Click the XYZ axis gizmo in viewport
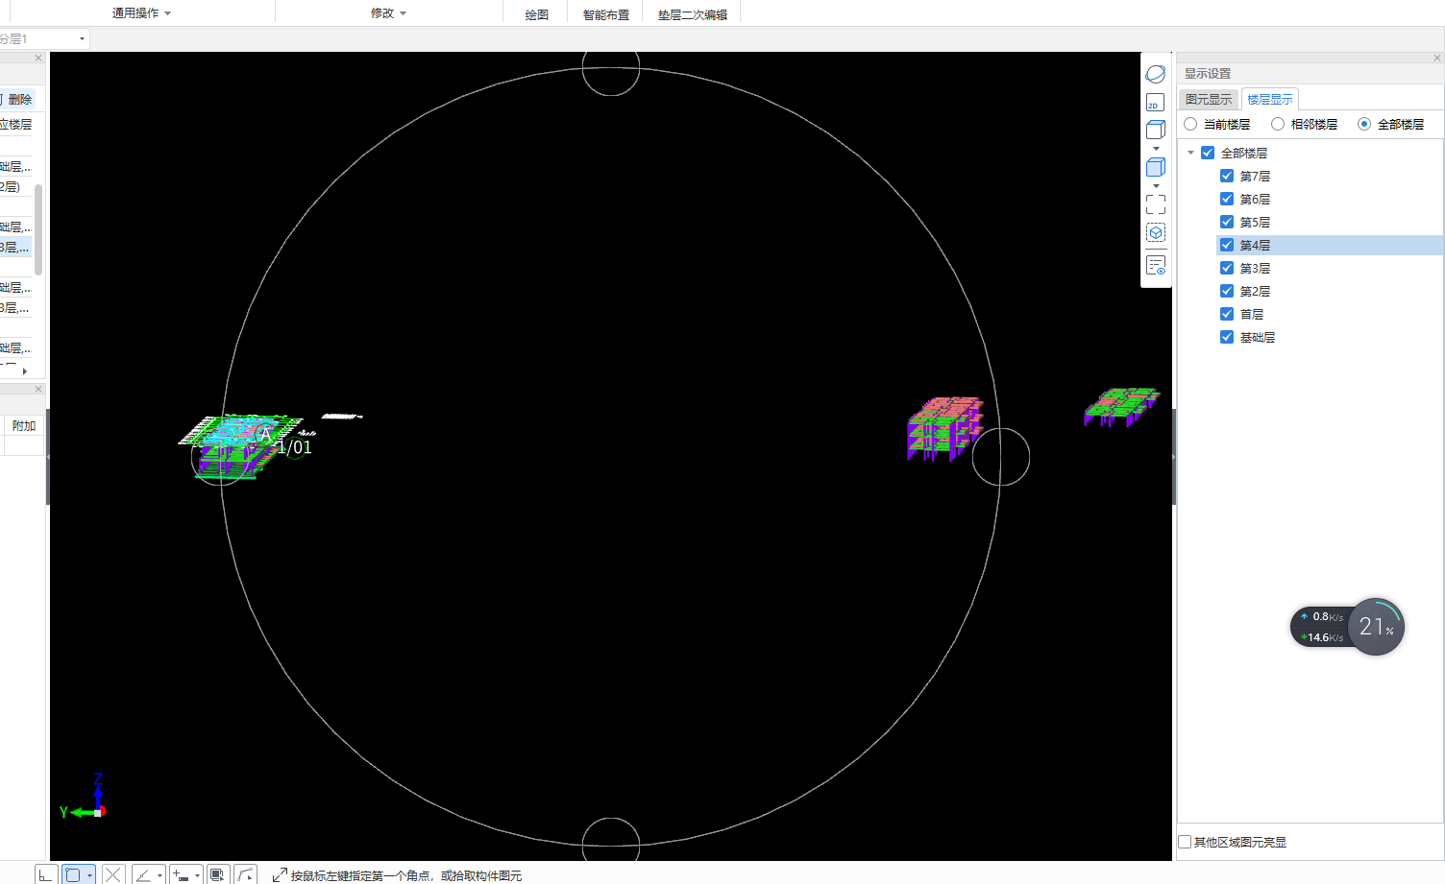1445x884 pixels. pyautogui.click(x=84, y=797)
